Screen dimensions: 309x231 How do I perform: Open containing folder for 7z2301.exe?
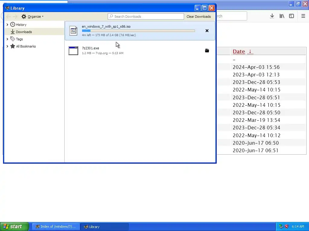[207, 51]
